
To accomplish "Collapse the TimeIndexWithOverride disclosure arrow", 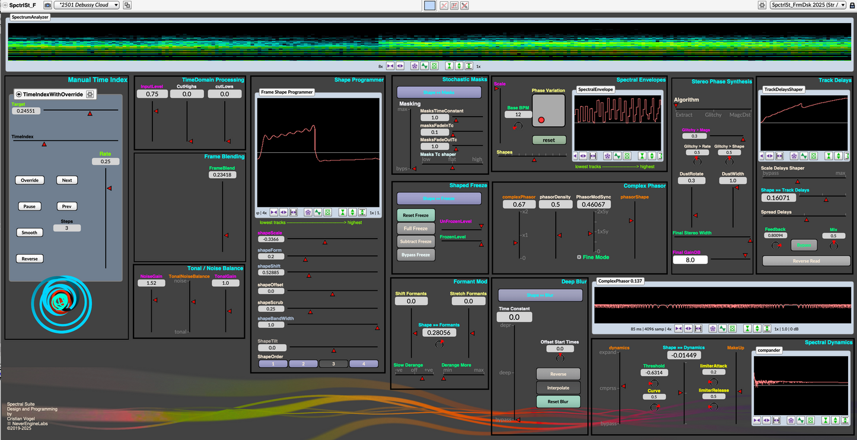I will [19, 94].
